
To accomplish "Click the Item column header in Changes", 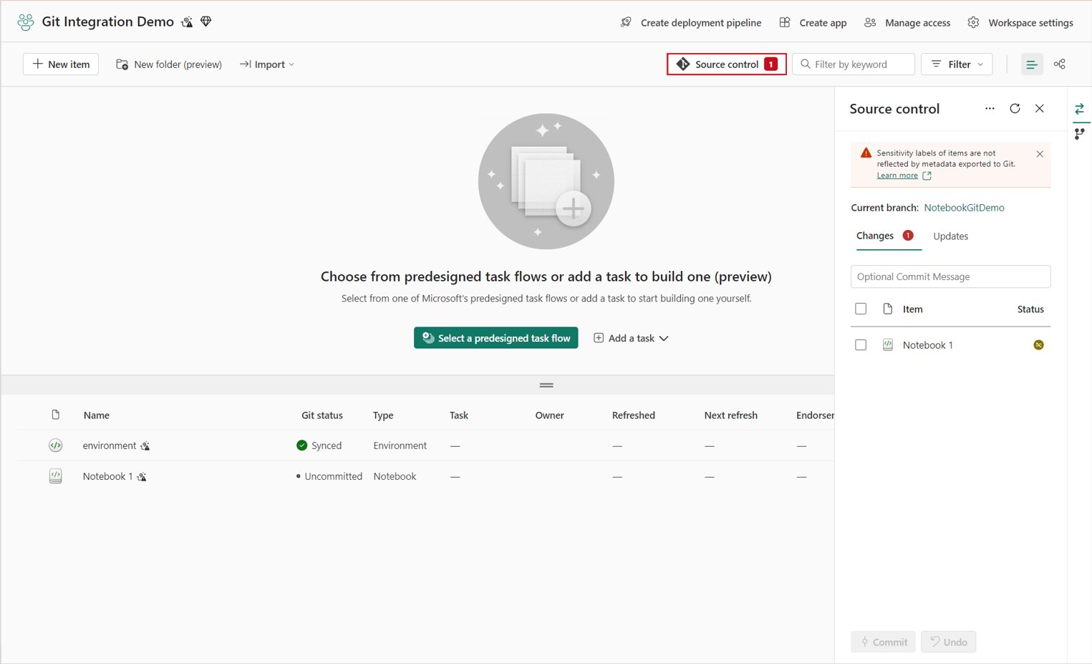I will [x=912, y=309].
